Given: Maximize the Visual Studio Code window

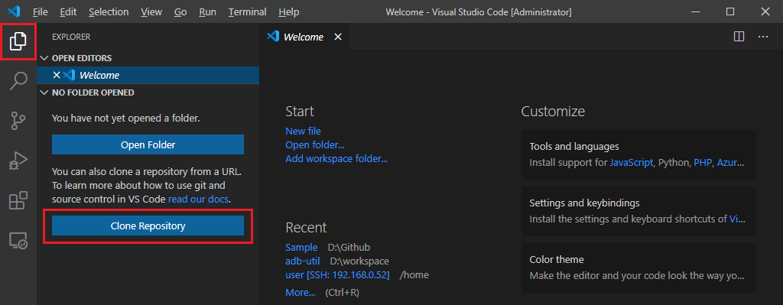Looking at the screenshot, I should tap(730, 11).
